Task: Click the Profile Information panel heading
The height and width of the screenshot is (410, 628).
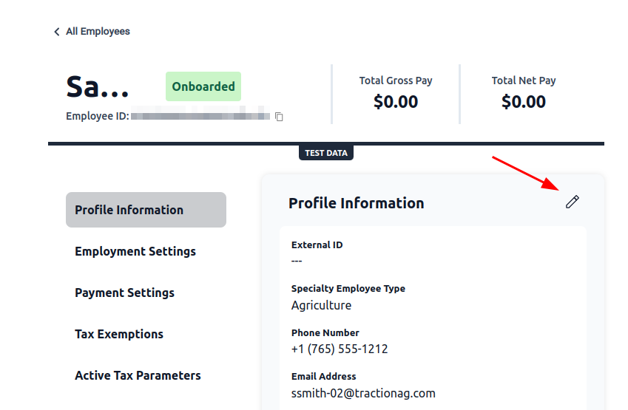Action: (x=356, y=203)
